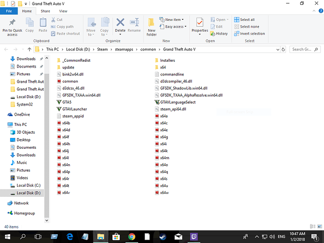Open recent locations dropdown arrow

23,50
